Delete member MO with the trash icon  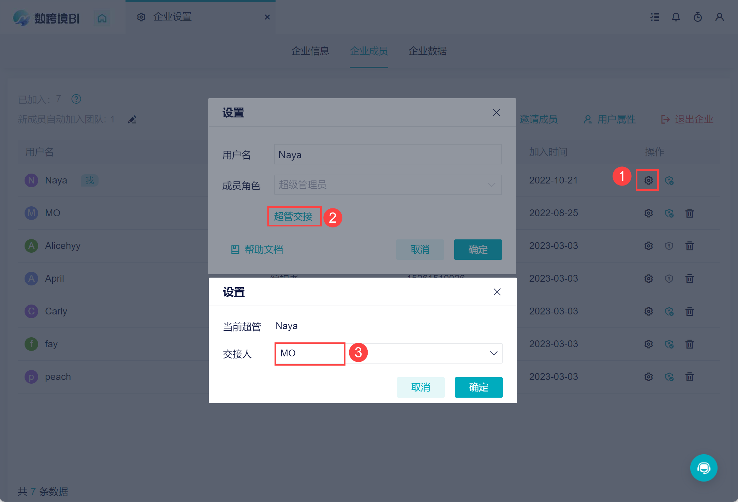click(689, 213)
